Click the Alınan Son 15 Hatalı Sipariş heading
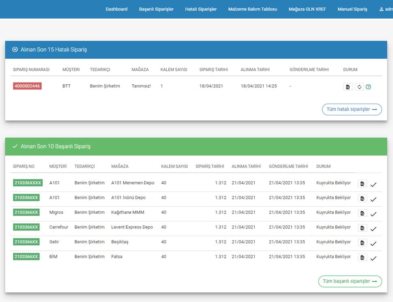Image resolution: width=393 pixels, height=302 pixels. click(x=54, y=49)
